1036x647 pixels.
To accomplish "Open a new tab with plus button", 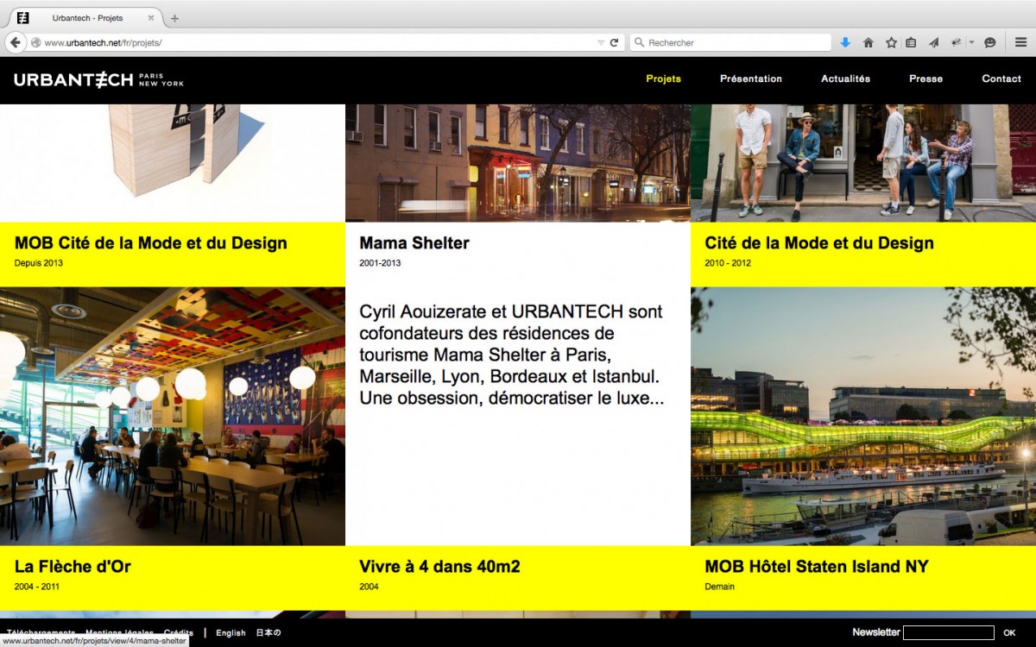I will point(174,18).
